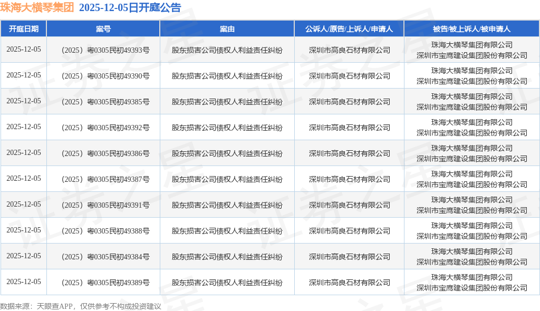Click the date in the 49392号 row
The width and height of the screenshot is (540, 311).
click(x=23, y=127)
